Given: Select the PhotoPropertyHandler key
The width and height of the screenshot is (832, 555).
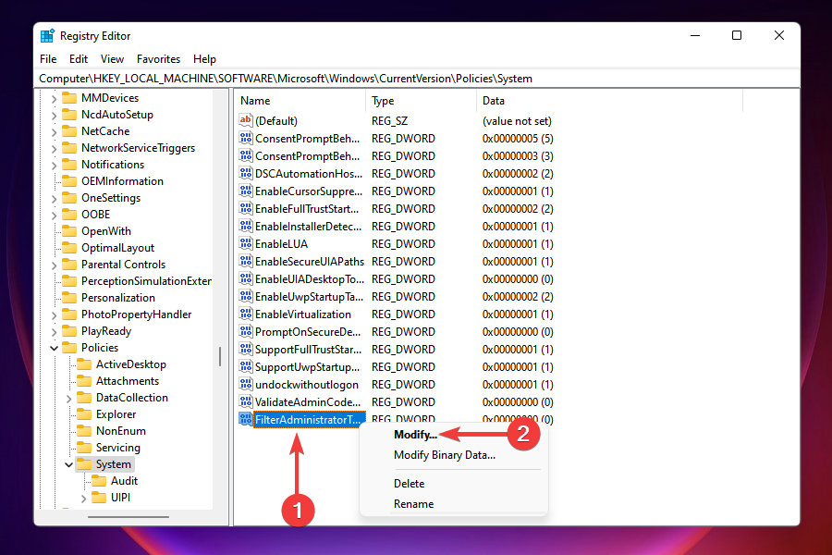Looking at the screenshot, I should [136, 314].
